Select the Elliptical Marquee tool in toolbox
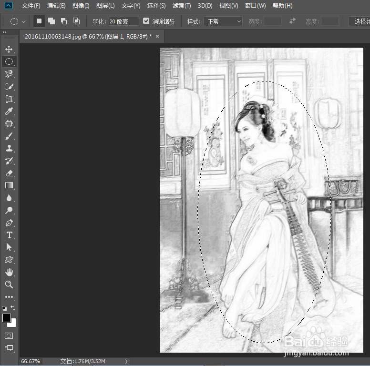 click(9, 61)
